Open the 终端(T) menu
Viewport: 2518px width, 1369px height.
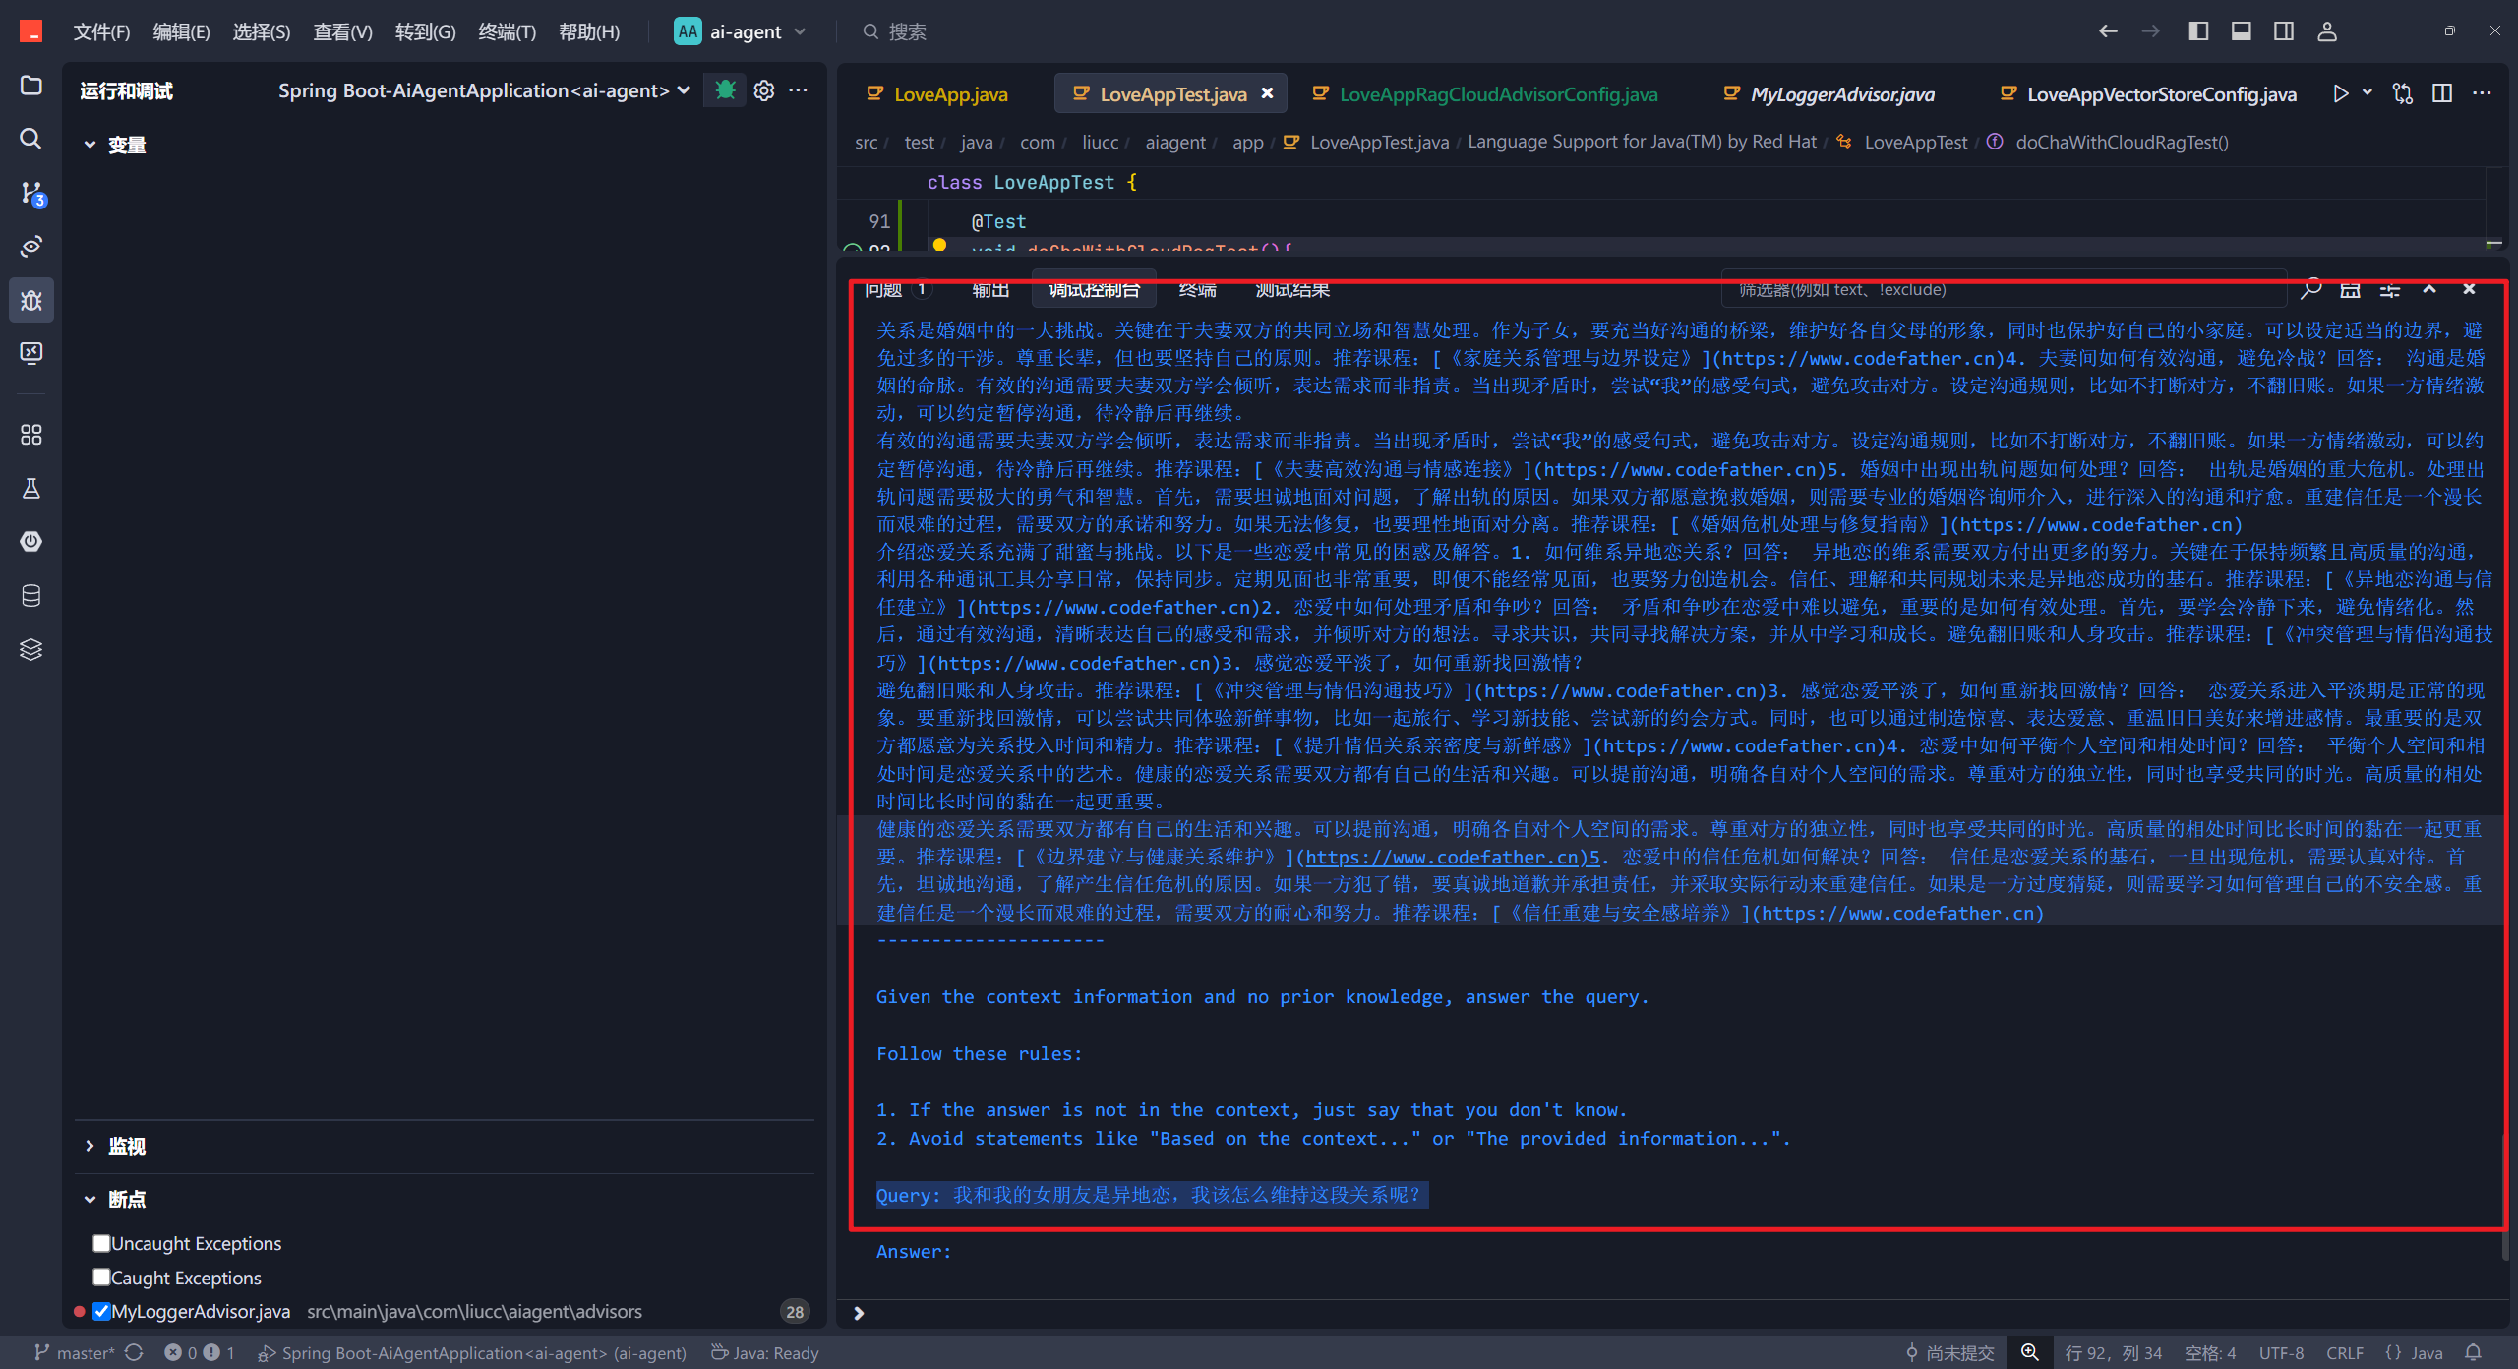click(507, 31)
